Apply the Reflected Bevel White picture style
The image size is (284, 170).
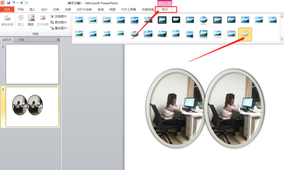[218, 34]
